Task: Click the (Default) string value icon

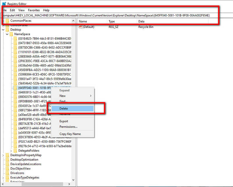Action: (80, 27)
